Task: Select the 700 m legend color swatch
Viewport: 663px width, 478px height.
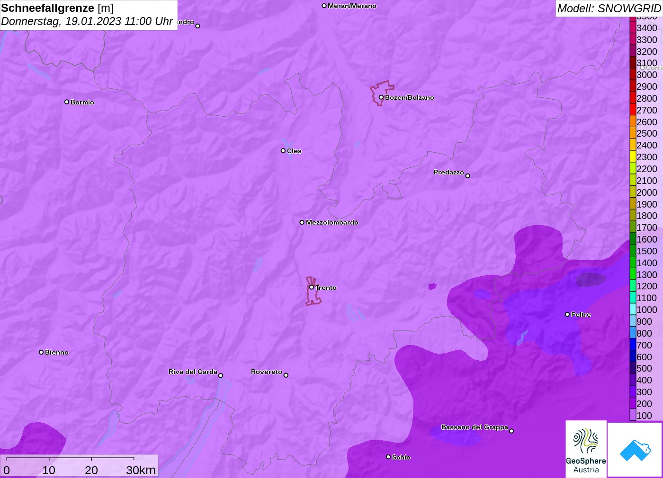Action: (x=633, y=345)
